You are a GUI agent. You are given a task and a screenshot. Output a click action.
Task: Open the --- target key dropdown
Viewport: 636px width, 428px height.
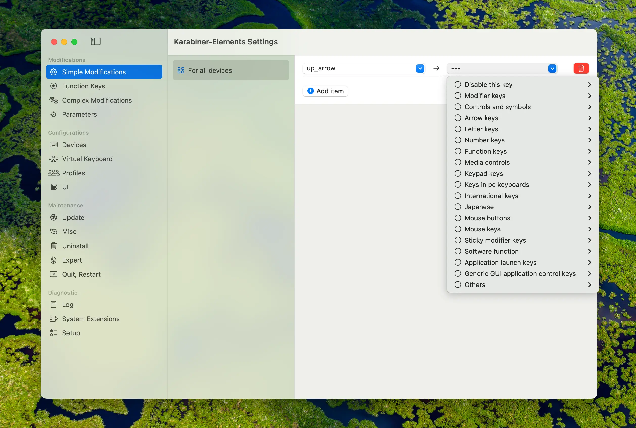502,68
